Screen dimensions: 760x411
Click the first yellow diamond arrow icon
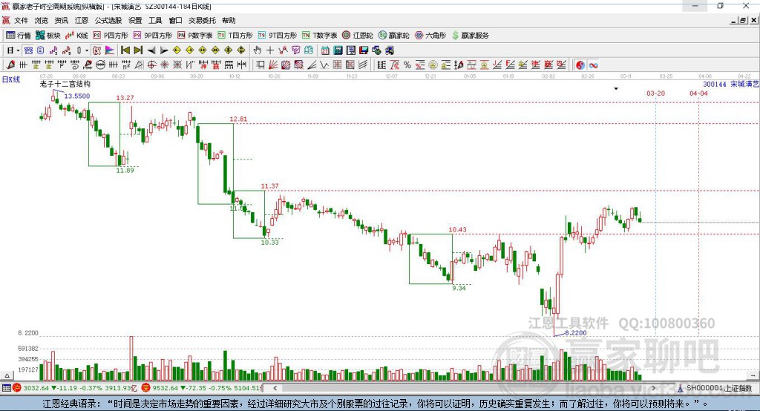177,50
